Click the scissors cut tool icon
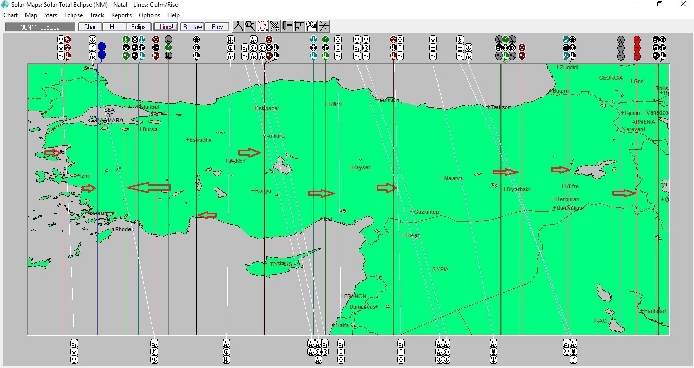The height and width of the screenshot is (368, 694). (x=324, y=26)
